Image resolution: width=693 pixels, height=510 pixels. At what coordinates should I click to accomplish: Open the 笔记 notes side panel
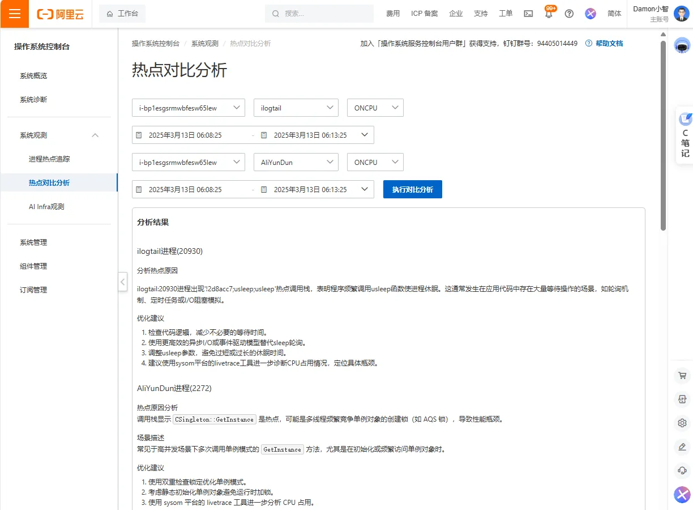(x=685, y=135)
